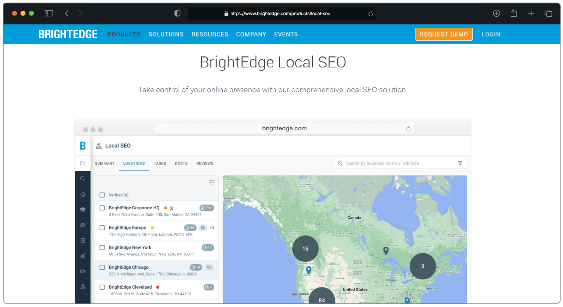563x307 pixels.
Task: Click the clipboard report icon in the sidebar
Action: pos(83,240)
